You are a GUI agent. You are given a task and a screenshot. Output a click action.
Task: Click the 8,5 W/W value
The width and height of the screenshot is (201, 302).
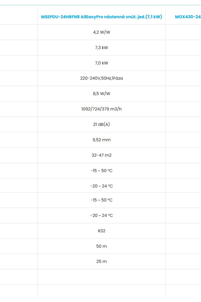(x=102, y=94)
